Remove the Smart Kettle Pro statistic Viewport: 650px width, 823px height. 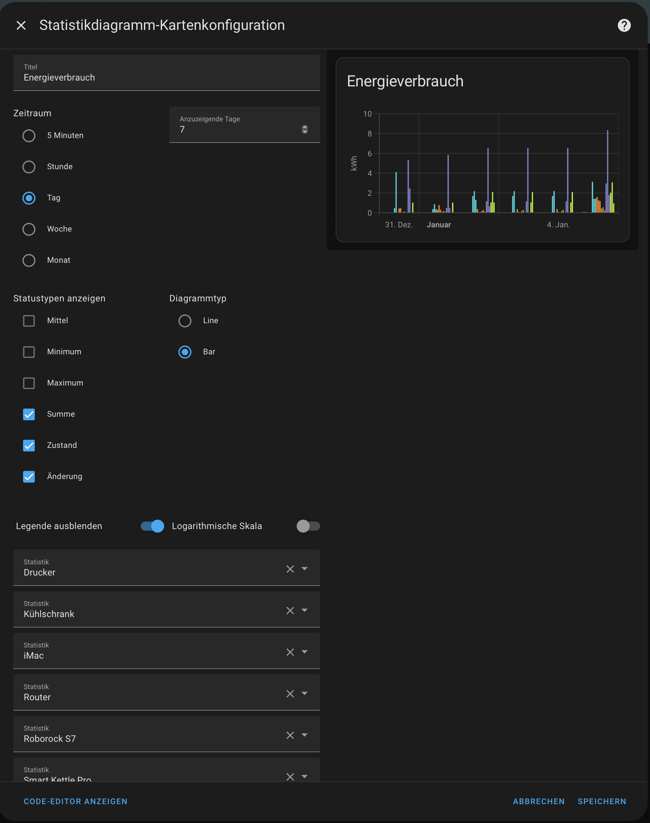click(x=290, y=776)
